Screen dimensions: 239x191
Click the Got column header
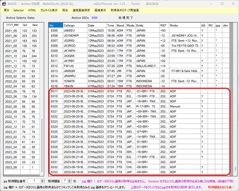point(25,25)
